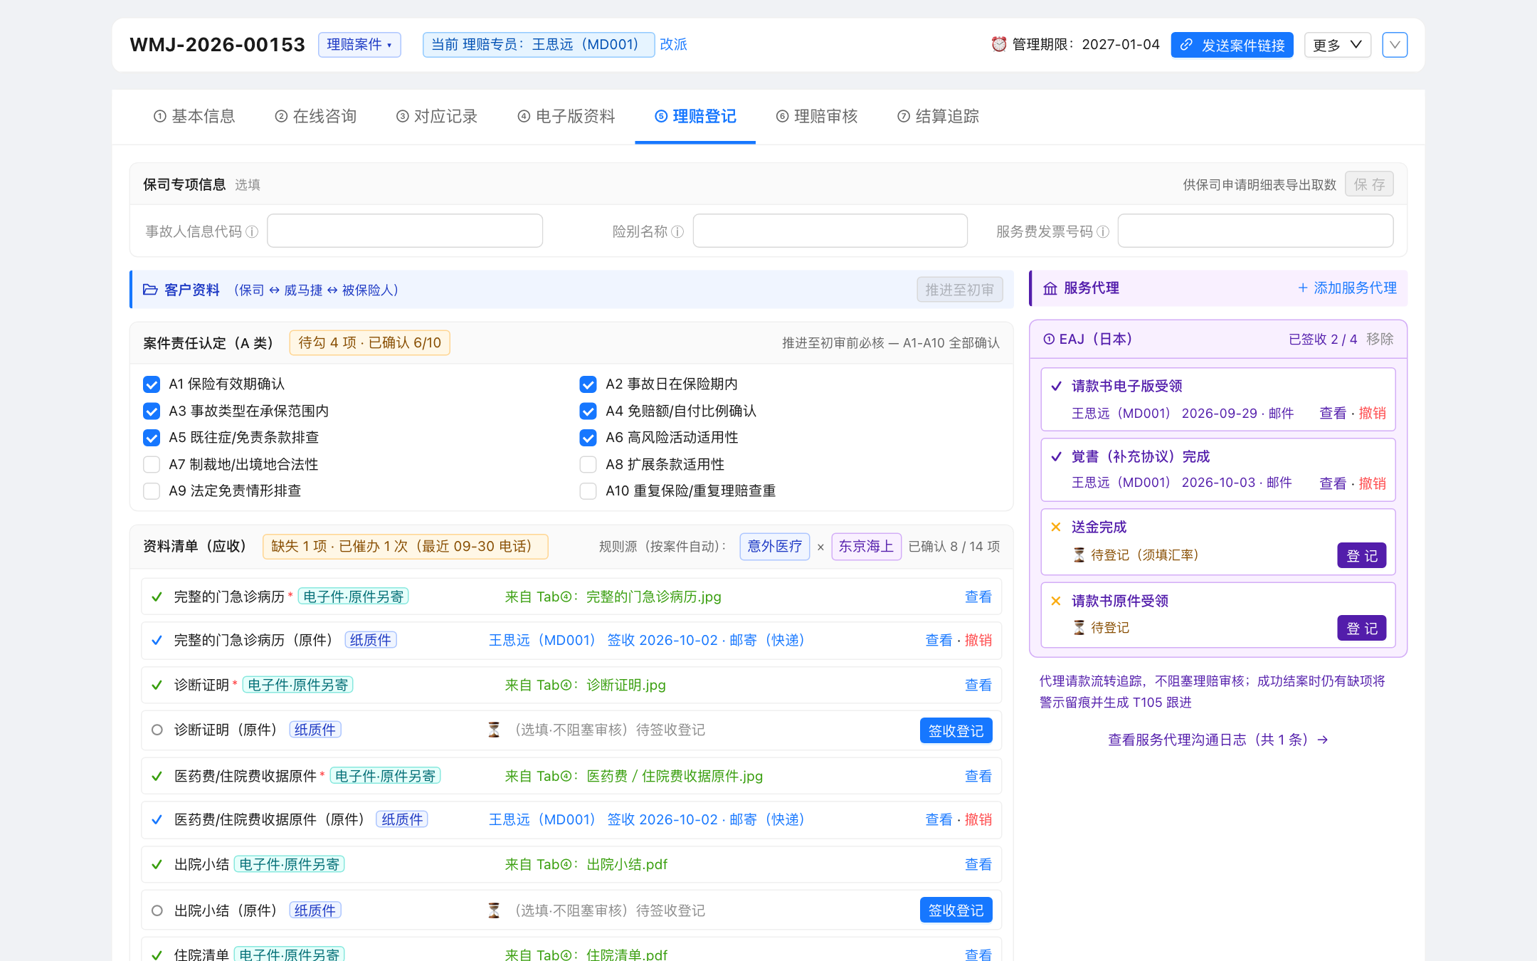Click 改派 to reassign the handler

tap(673, 44)
